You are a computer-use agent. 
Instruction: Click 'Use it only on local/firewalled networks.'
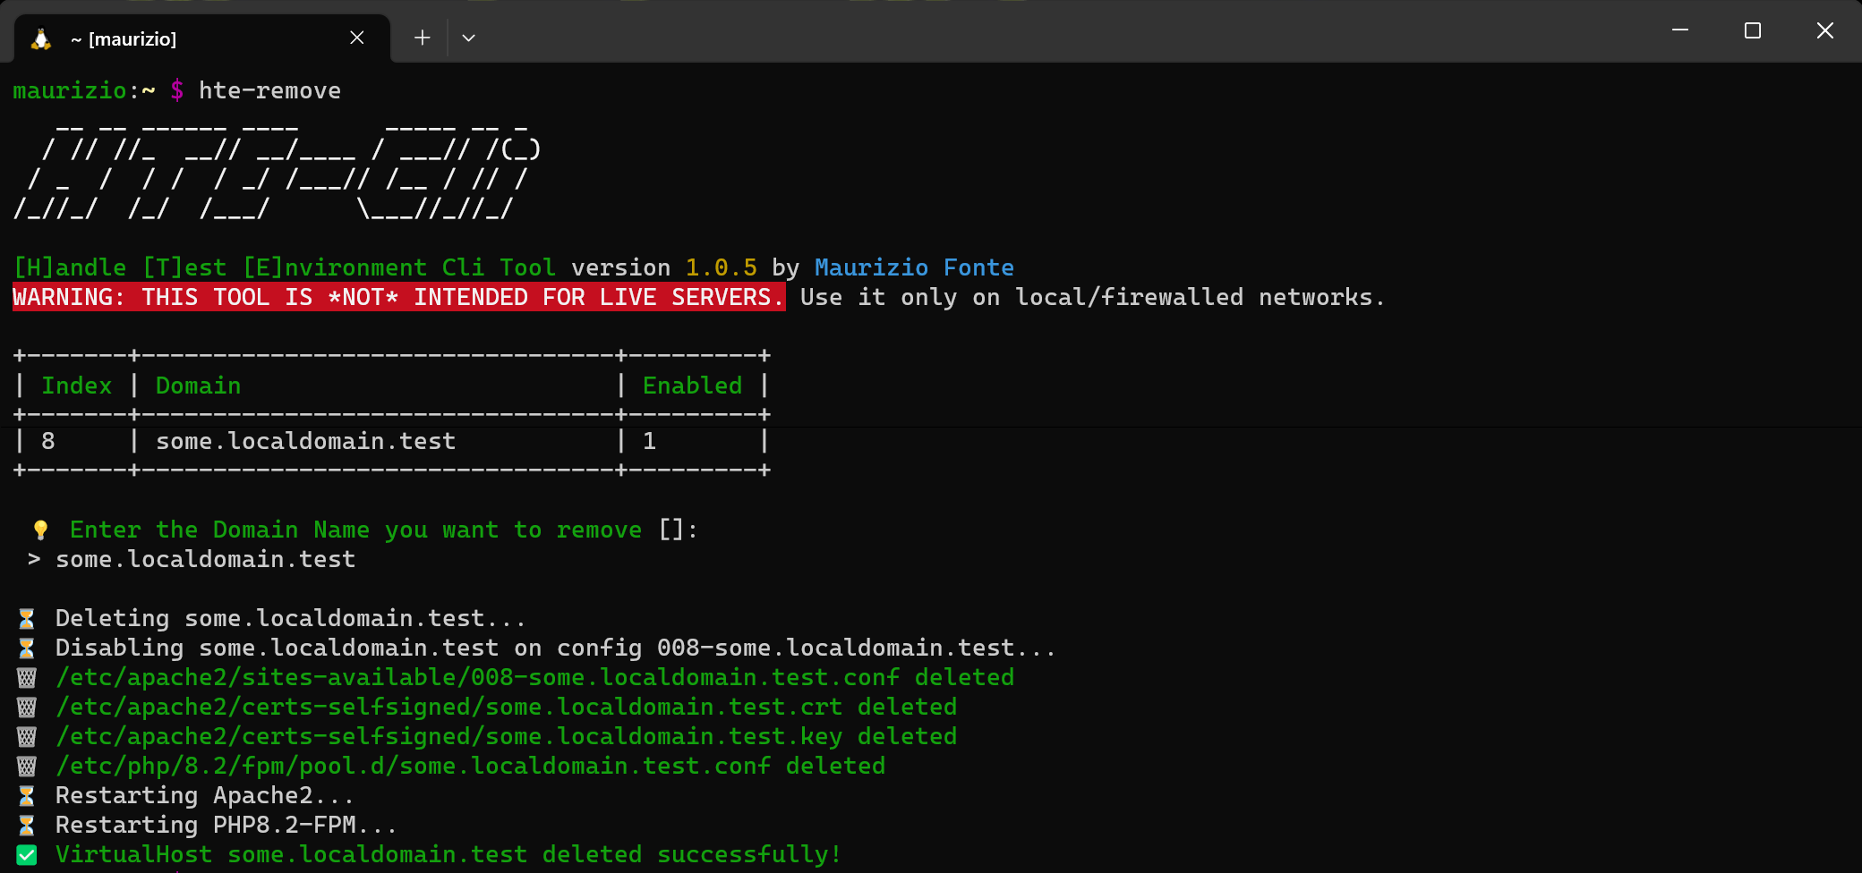point(1092,297)
